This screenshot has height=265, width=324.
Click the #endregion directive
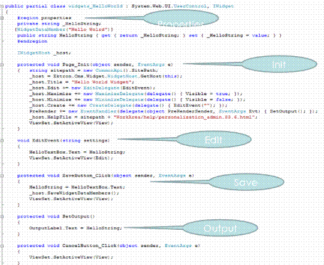pyautogui.click(x=32, y=41)
